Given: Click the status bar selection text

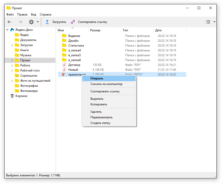Looking at the screenshot, I should point(34,176).
